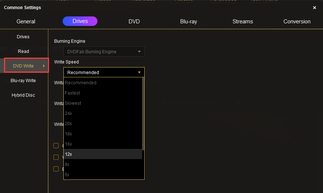Open the DVD tab
Image resolution: width=323 pixels, height=193 pixels.
point(134,22)
